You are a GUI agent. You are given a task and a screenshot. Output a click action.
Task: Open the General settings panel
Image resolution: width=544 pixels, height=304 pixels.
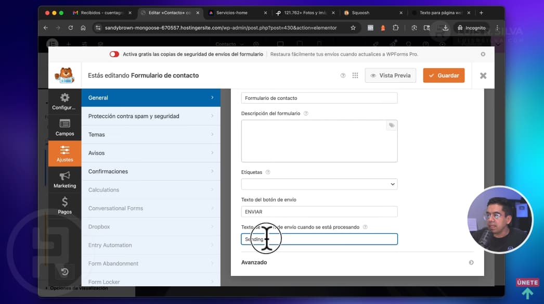pos(151,98)
